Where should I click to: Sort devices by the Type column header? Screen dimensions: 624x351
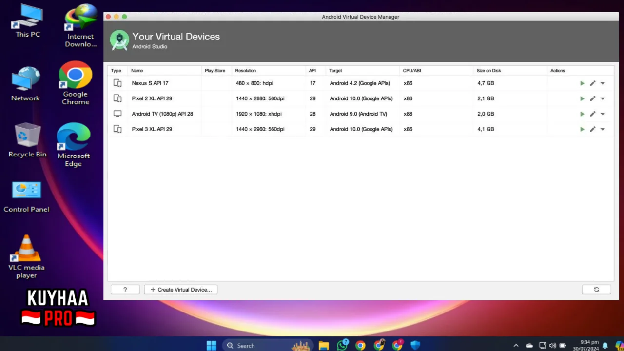point(117,71)
